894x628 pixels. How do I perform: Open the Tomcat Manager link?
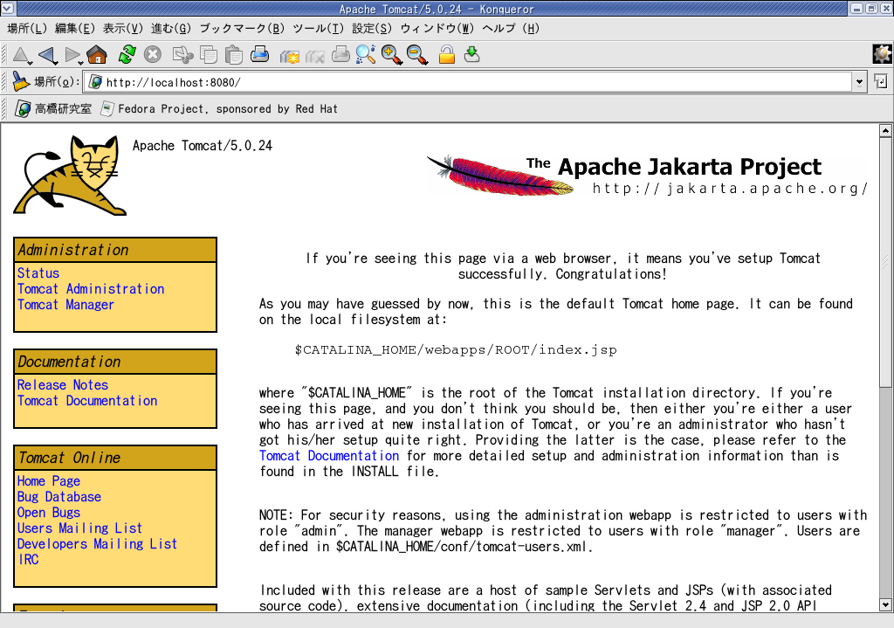tap(65, 305)
